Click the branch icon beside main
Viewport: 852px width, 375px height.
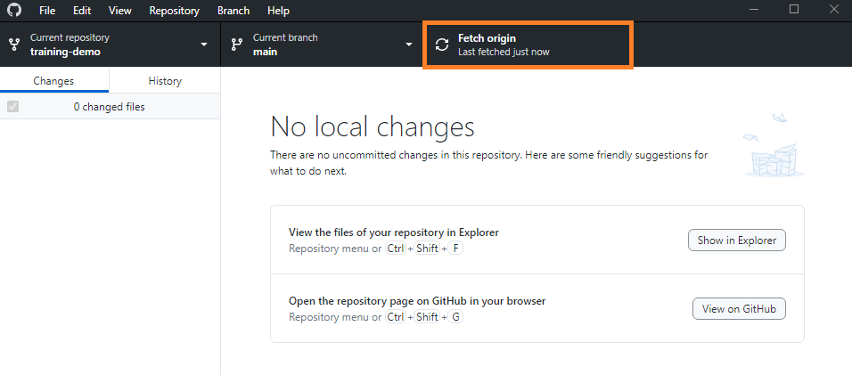[x=236, y=45]
